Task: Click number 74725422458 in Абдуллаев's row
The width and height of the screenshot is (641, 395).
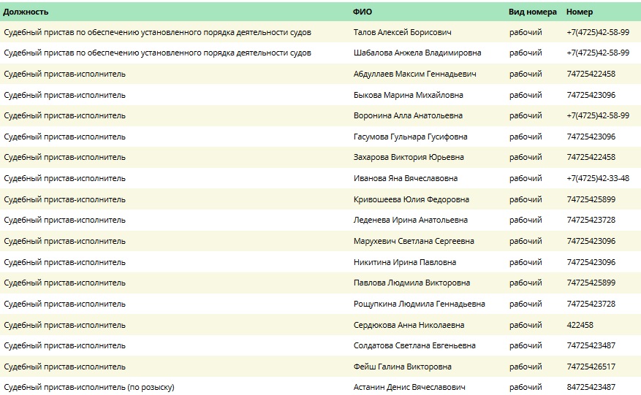Action: pyautogui.click(x=591, y=74)
